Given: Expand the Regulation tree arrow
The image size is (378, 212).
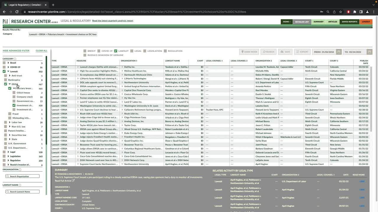Looking at the screenshot, I should 8,160.
